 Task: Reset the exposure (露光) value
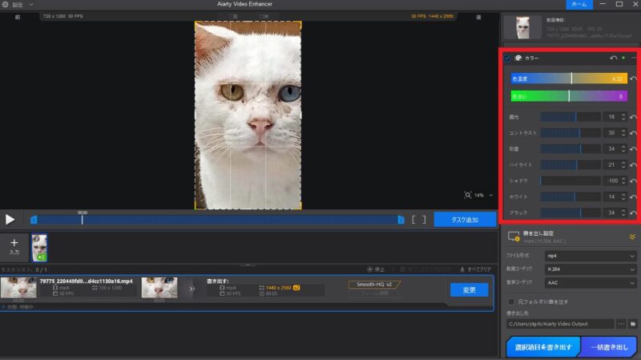point(634,117)
